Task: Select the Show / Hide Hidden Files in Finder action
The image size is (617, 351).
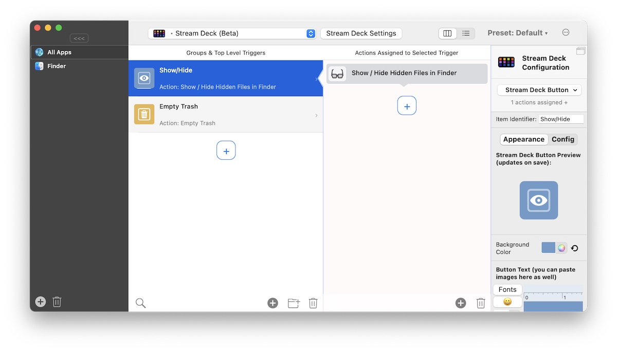Action: [x=407, y=73]
